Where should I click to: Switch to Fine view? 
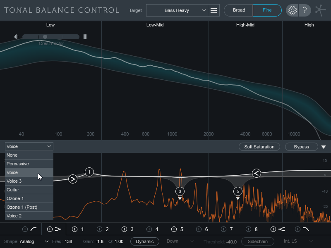pyautogui.click(x=267, y=10)
